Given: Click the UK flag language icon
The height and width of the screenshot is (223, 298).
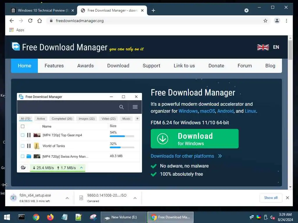Looking at the screenshot, I should pyautogui.click(x=263, y=47).
